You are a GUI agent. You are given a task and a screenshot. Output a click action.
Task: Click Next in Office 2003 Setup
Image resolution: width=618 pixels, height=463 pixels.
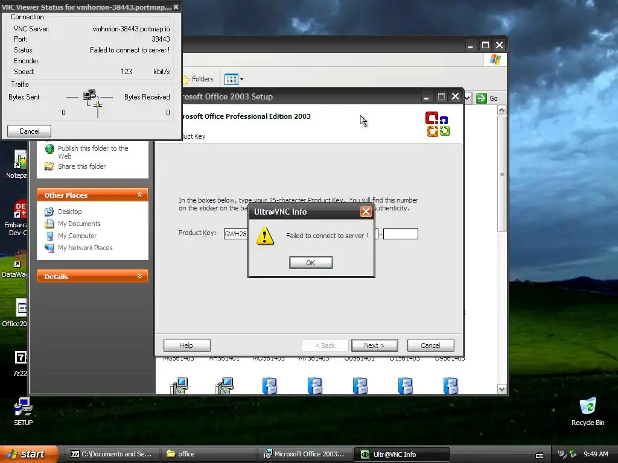(374, 345)
